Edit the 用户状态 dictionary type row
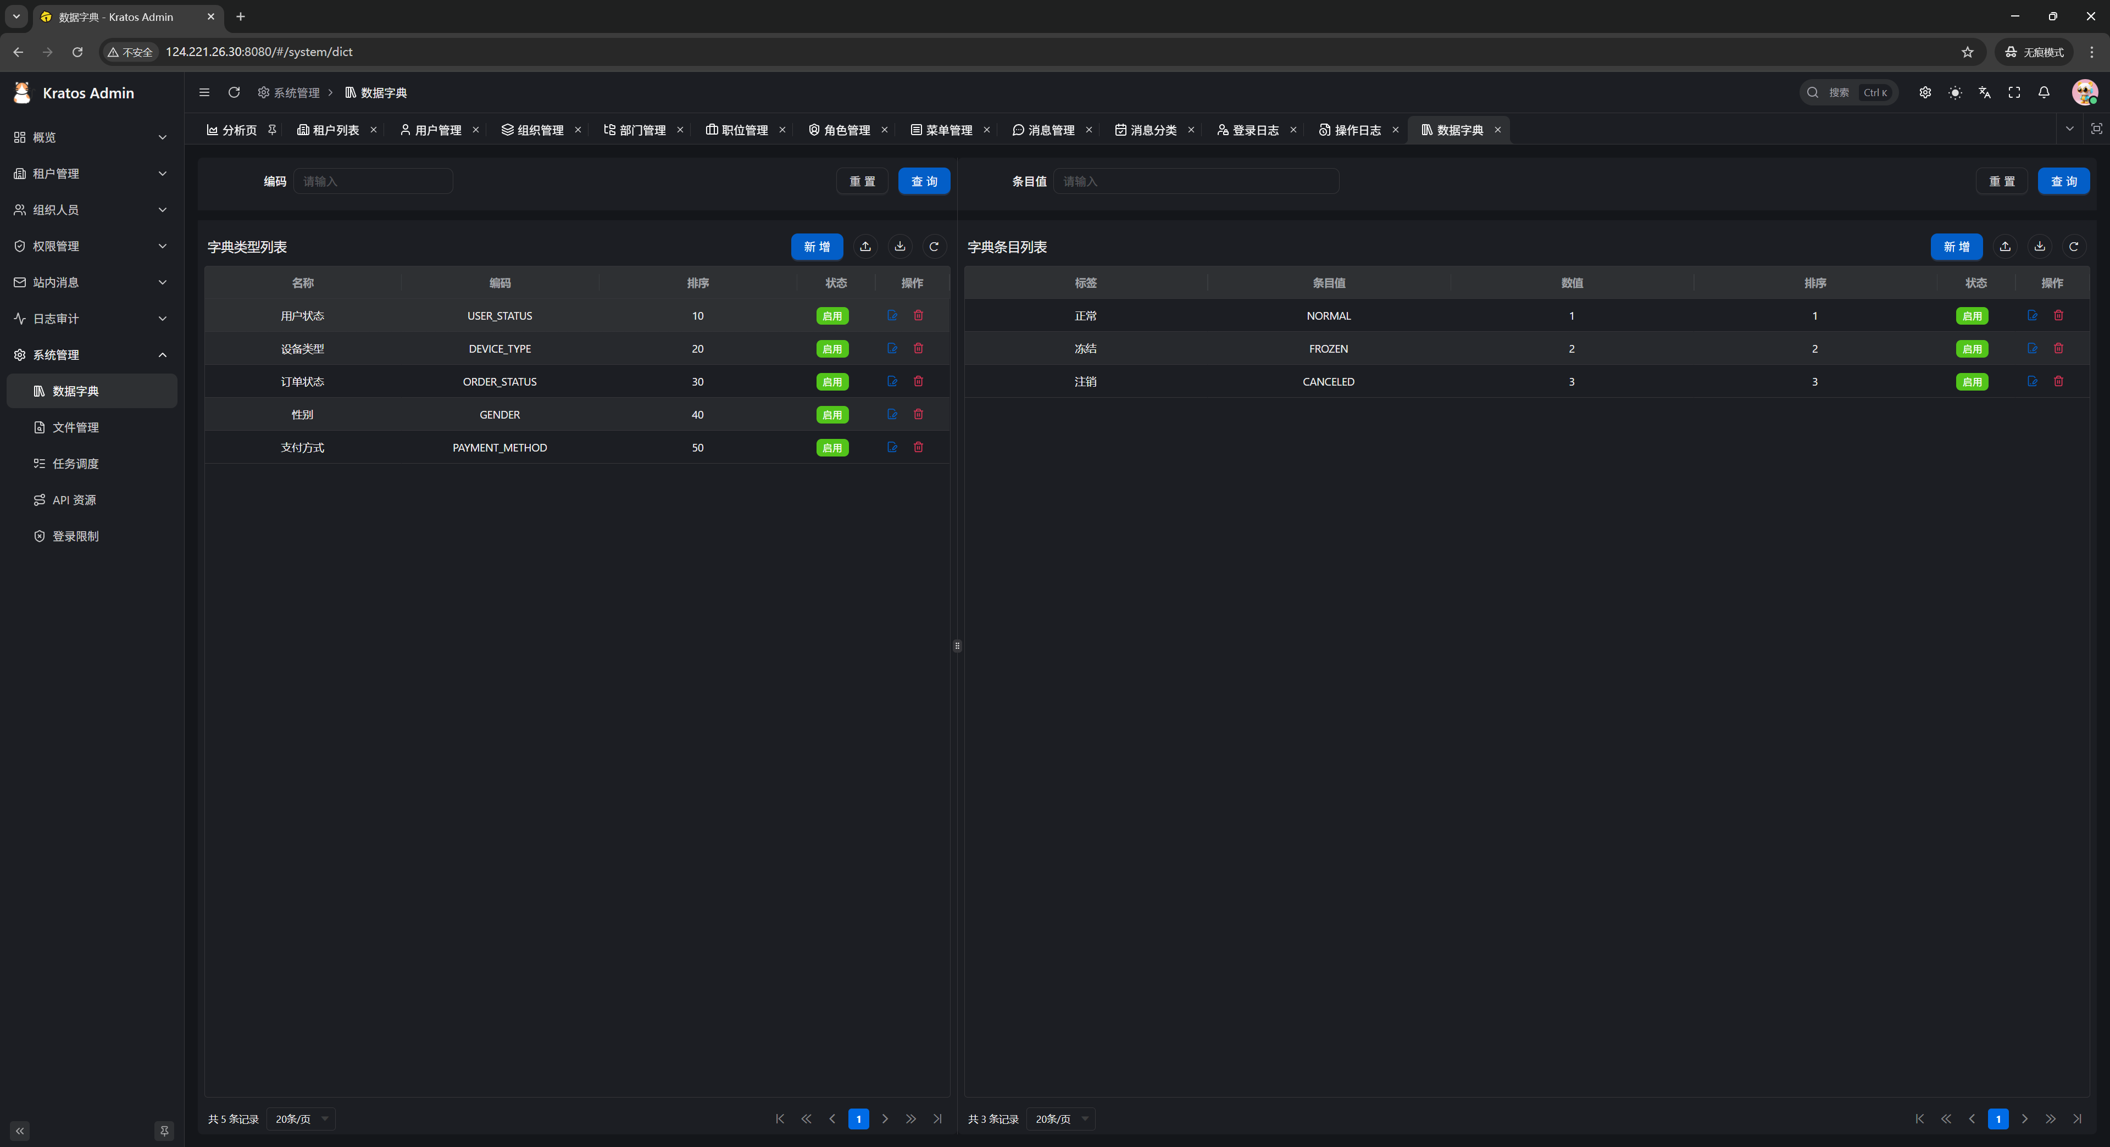This screenshot has height=1147, width=2110. click(892, 315)
